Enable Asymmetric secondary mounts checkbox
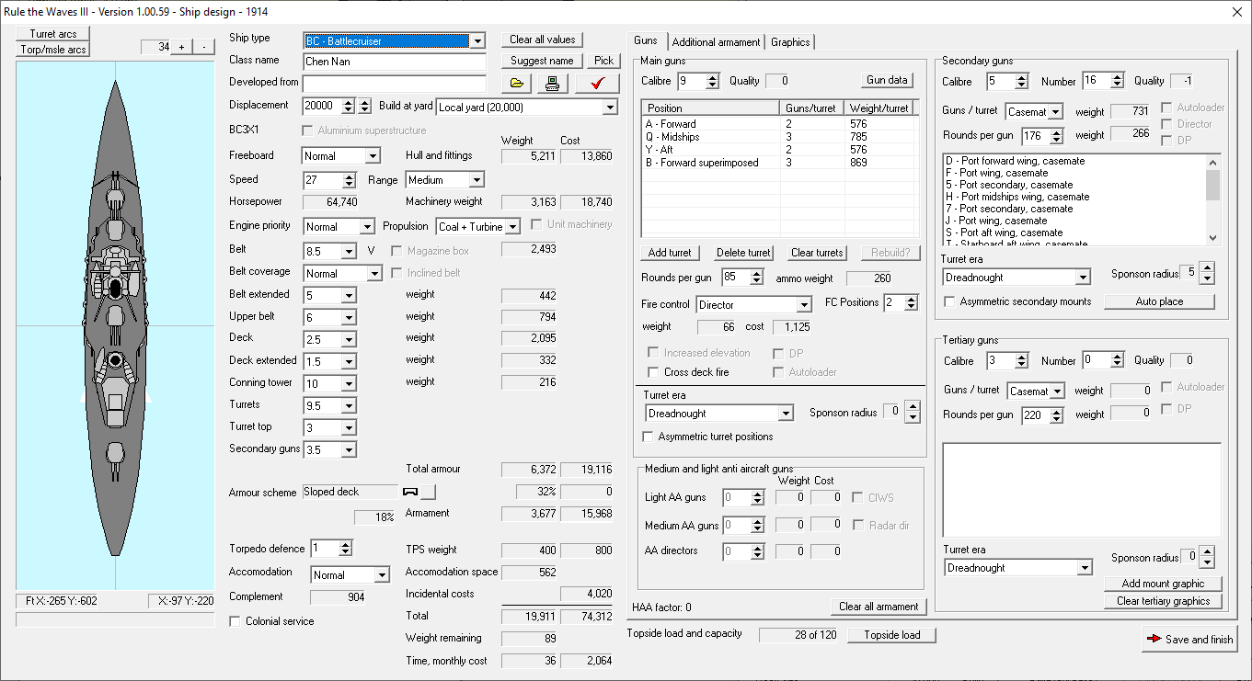Screen dimensions: 1252x681 click(x=949, y=301)
